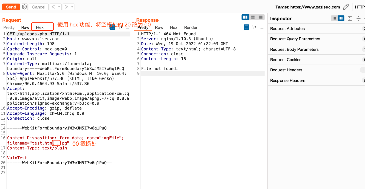Viewport: 365px width, 189px height.
Task: Expand Request Headers section
Action: [x=316, y=70]
